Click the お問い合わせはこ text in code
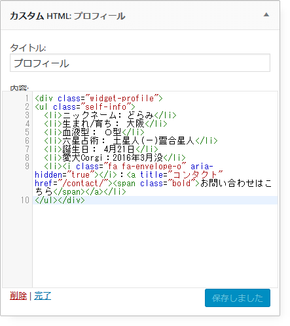The image size is (290, 326). click(x=236, y=184)
